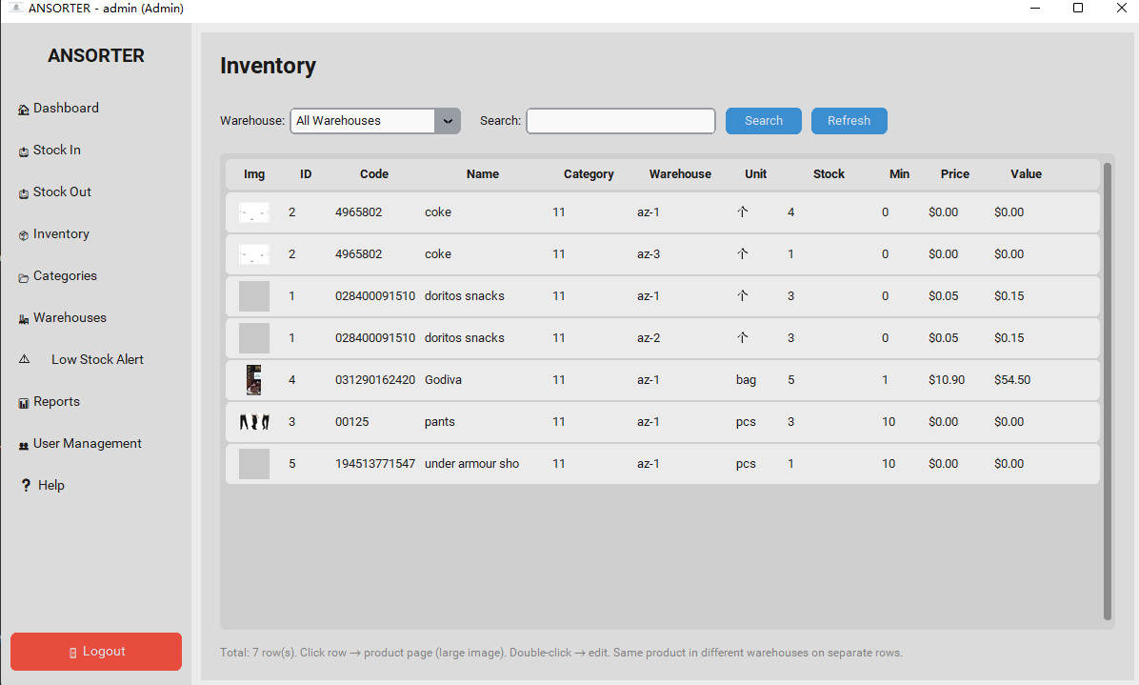Click the Code column header
This screenshot has width=1139, height=685.
(374, 174)
